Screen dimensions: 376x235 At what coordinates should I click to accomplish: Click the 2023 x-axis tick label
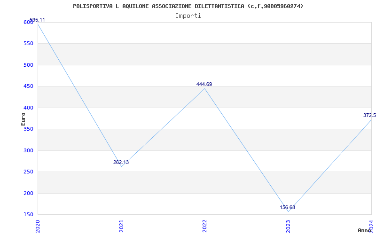288,227
